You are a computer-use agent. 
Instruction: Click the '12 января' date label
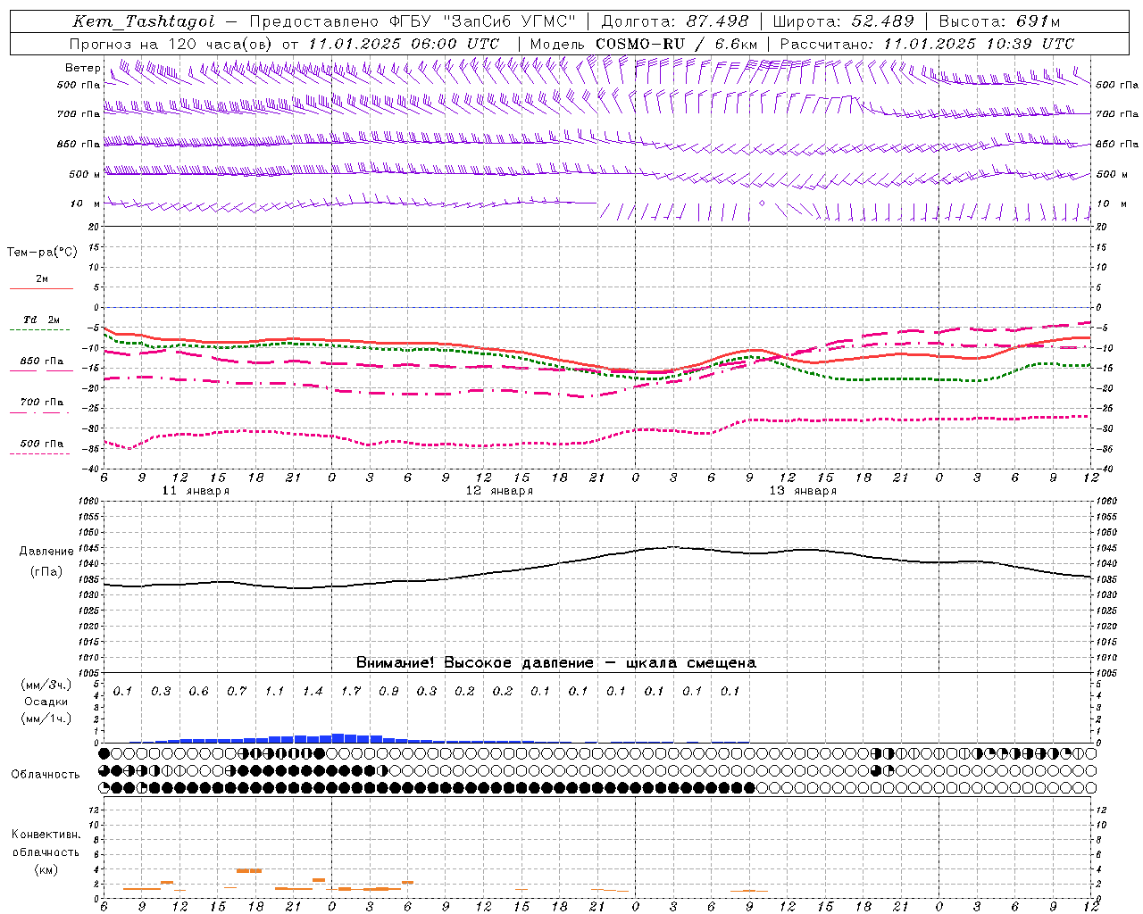point(499,491)
